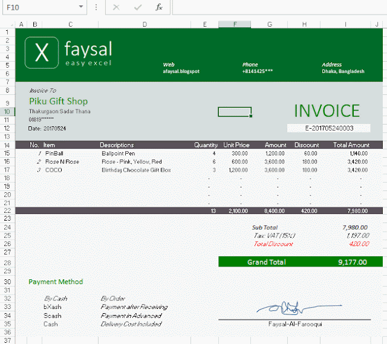Click the Faysal-Al-Farooqui name cell
The width and height of the screenshot is (387, 344).
[295, 324]
